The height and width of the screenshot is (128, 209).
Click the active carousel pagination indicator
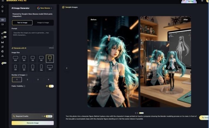click(141, 113)
